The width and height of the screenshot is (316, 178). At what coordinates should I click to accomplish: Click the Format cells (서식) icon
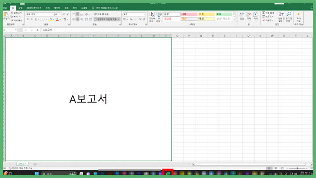tap(256, 14)
